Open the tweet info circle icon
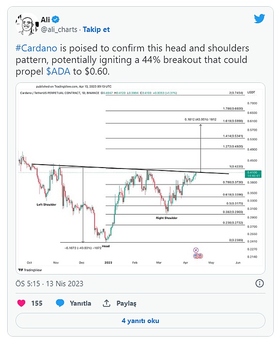 click(x=260, y=283)
